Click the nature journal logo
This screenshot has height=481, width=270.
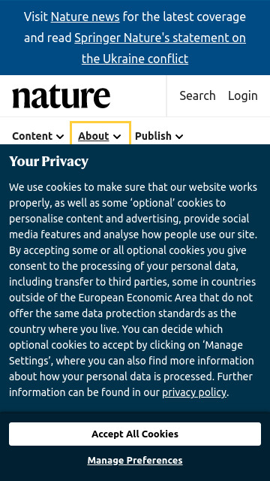point(61,97)
